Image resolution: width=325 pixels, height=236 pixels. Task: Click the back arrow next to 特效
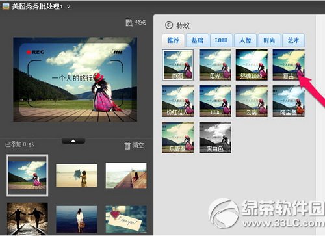click(169, 25)
